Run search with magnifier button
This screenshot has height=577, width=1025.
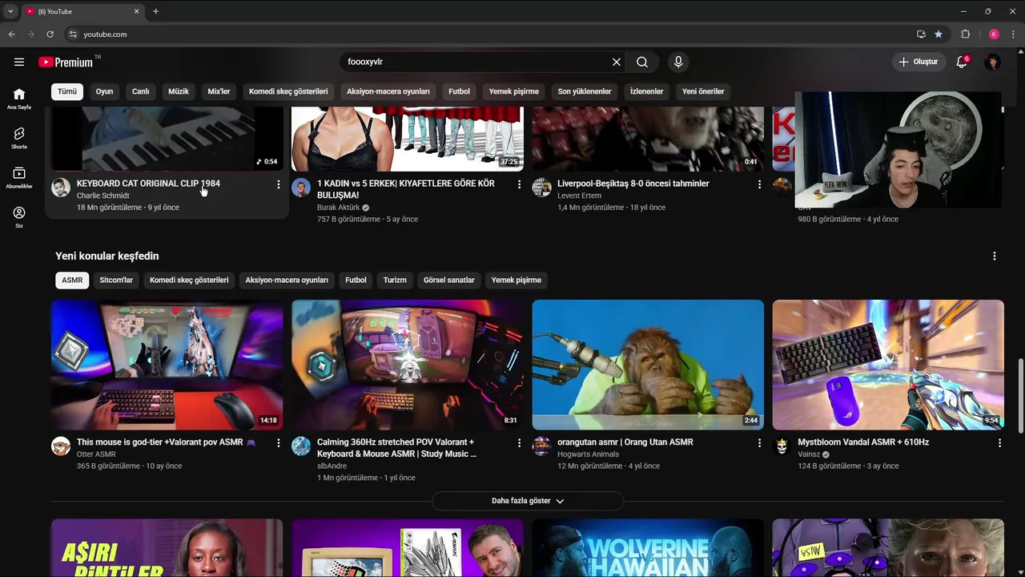642,62
